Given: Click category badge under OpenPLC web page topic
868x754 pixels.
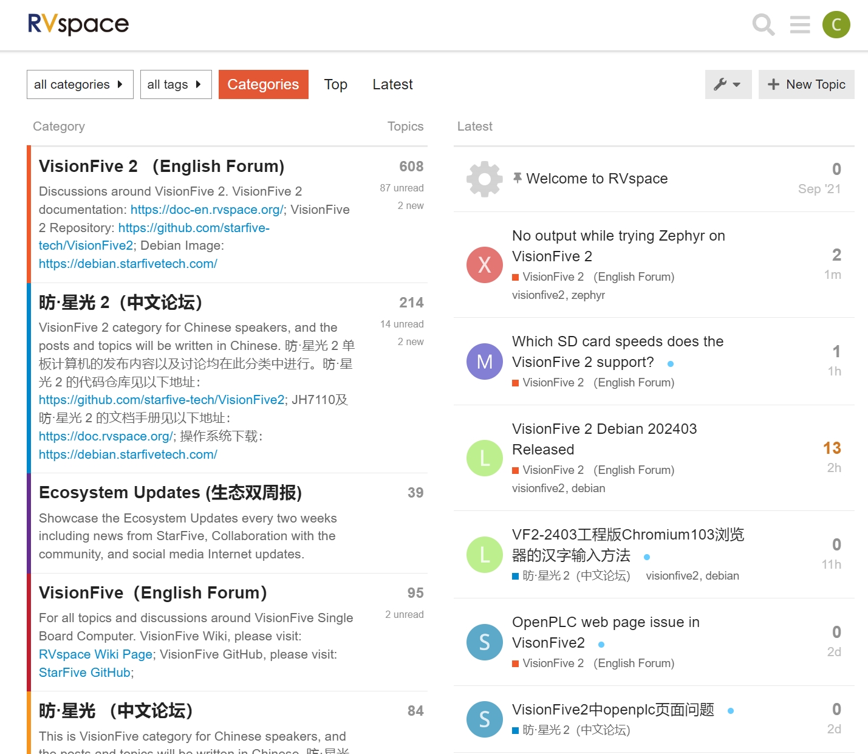Looking at the screenshot, I should [593, 663].
